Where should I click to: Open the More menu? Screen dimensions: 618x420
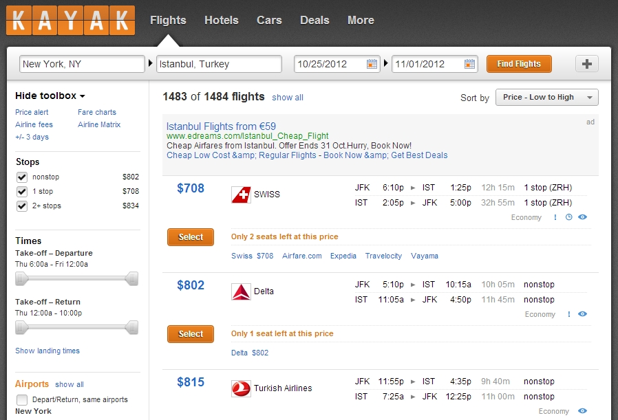coord(361,20)
